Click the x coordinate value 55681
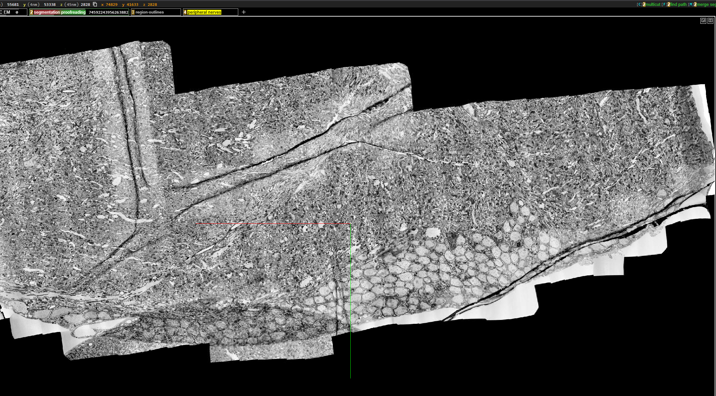This screenshot has height=396, width=716. [13, 4]
